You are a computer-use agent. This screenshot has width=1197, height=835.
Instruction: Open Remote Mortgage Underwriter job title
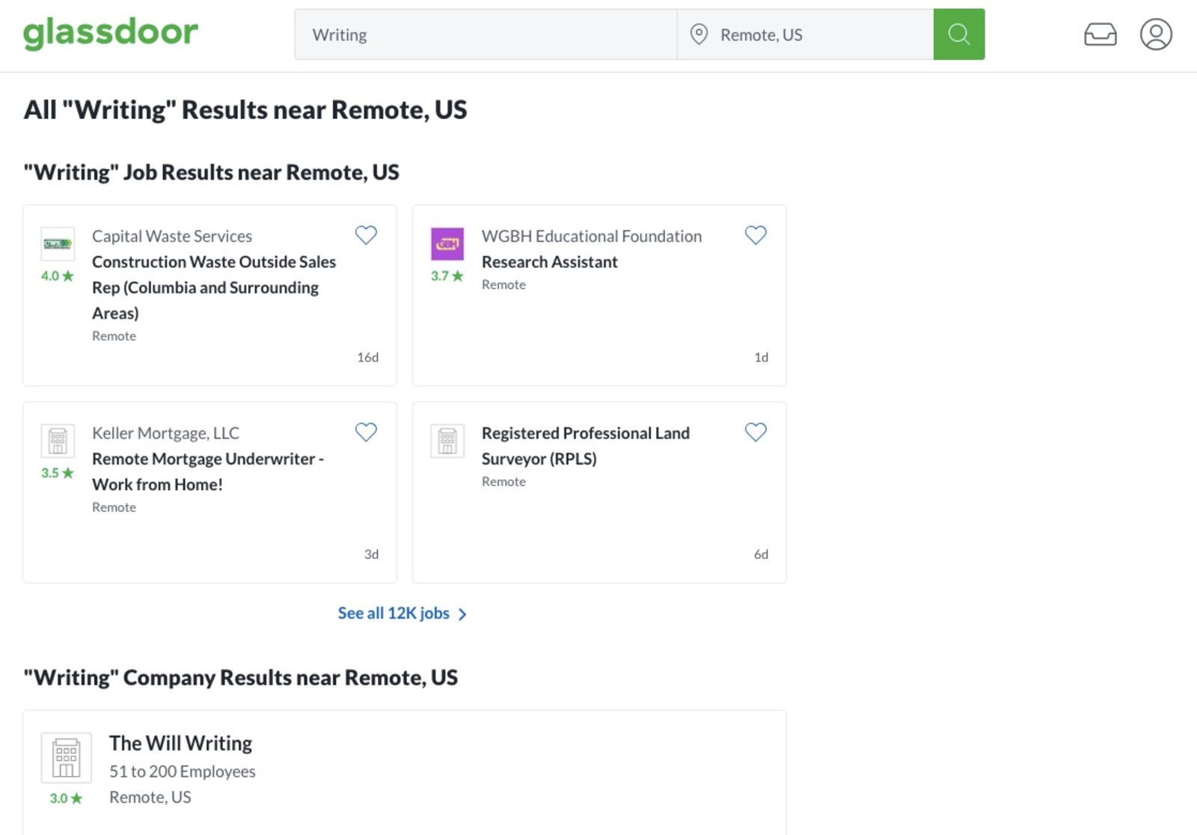point(208,471)
